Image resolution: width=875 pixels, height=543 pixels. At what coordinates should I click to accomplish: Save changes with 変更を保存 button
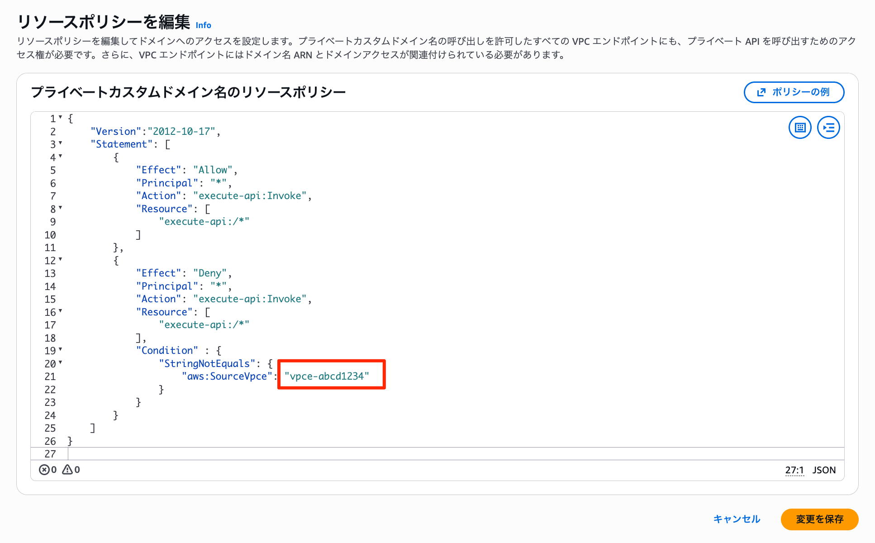(x=819, y=519)
